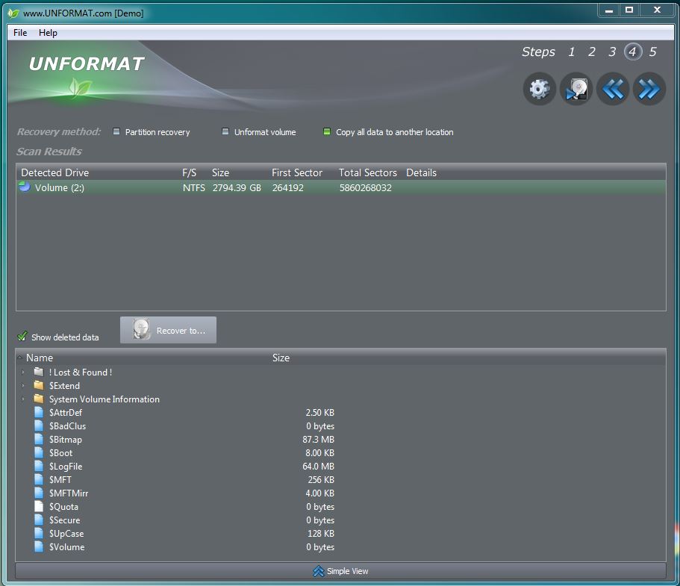Screen dimensions: 680x586
Task: Jump to step 5
Action: (x=652, y=52)
